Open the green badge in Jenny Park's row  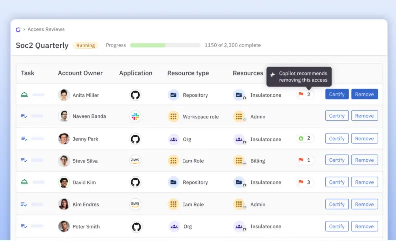pos(305,138)
